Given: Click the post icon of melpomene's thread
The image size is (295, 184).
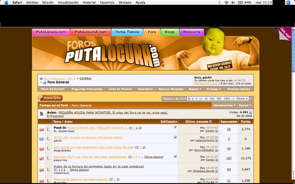Looking at the screenshot, I should tap(49, 169).
